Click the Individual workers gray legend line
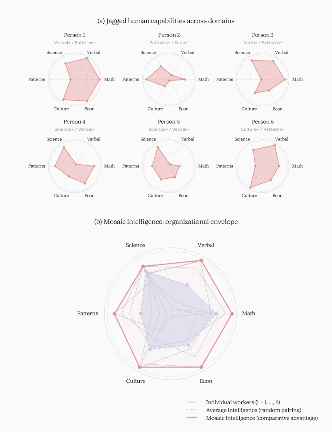The image size is (332, 432). 192,402
